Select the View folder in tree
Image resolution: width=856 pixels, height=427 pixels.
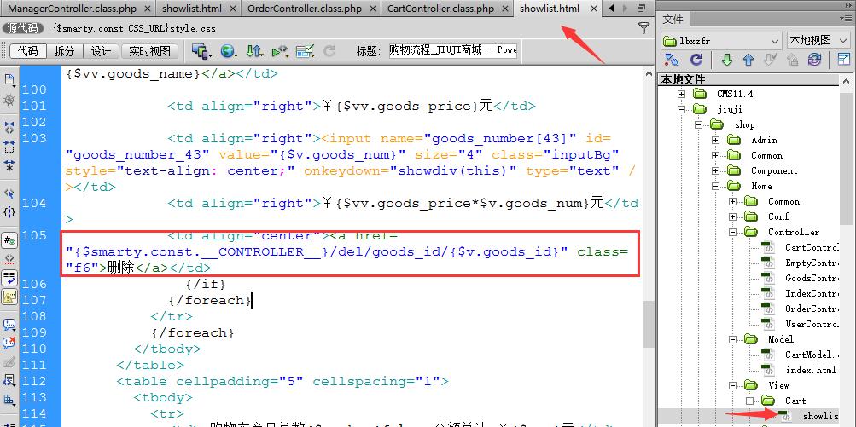pos(778,385)
